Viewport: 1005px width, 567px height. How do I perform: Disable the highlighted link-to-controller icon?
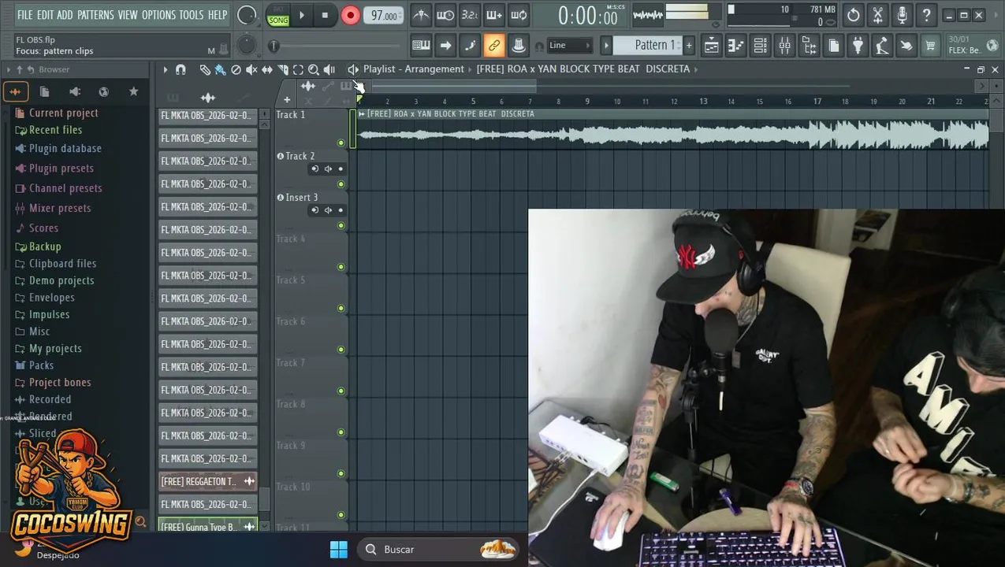pyautogui.click(x=494, y=46)
